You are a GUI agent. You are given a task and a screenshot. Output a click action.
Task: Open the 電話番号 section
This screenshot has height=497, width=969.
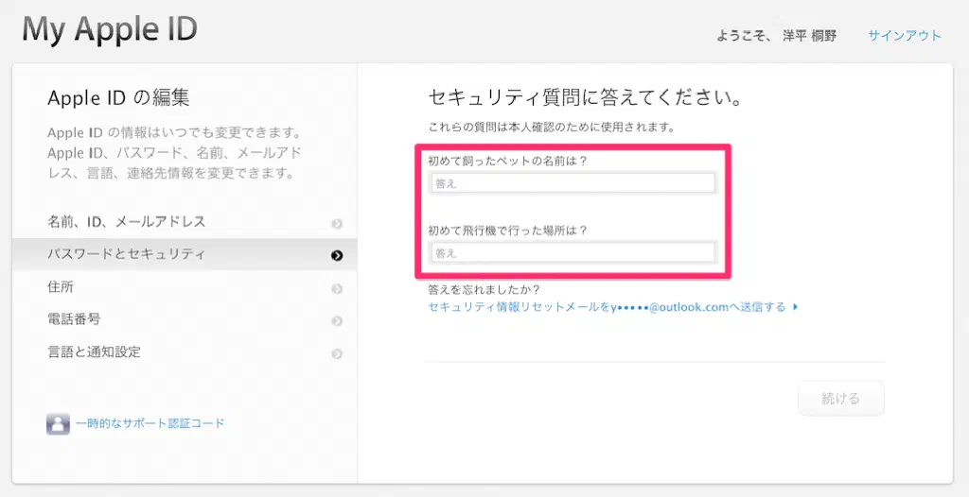tap(74, 319)
